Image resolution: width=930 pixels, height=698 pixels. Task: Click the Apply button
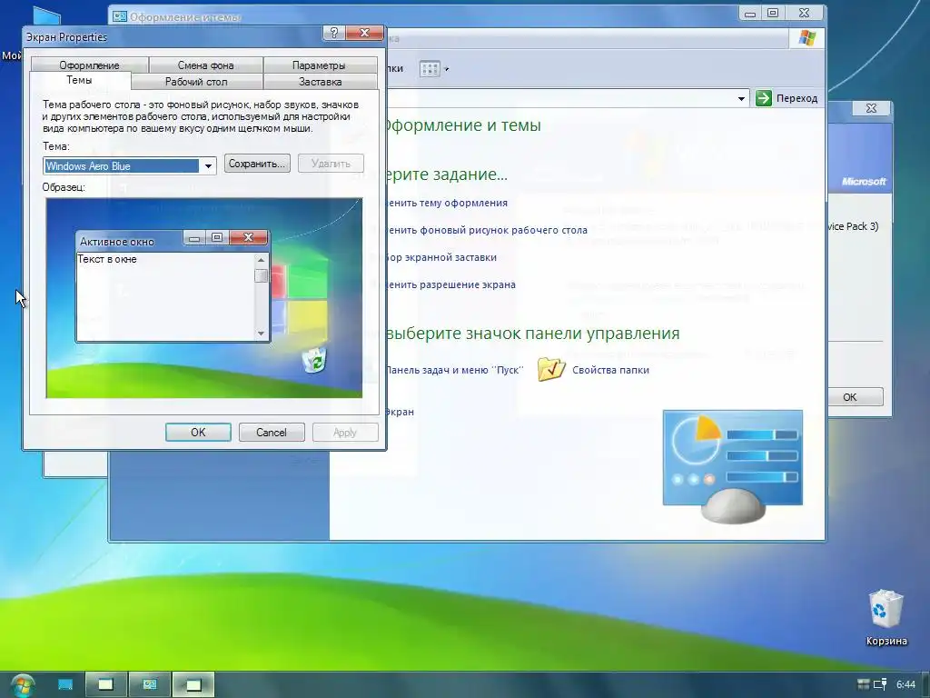pos(345,432)
